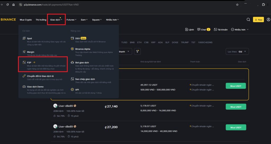Open the Thị trường menu
This screenshot has width=271, height=144.
click(x=41, y=20)
